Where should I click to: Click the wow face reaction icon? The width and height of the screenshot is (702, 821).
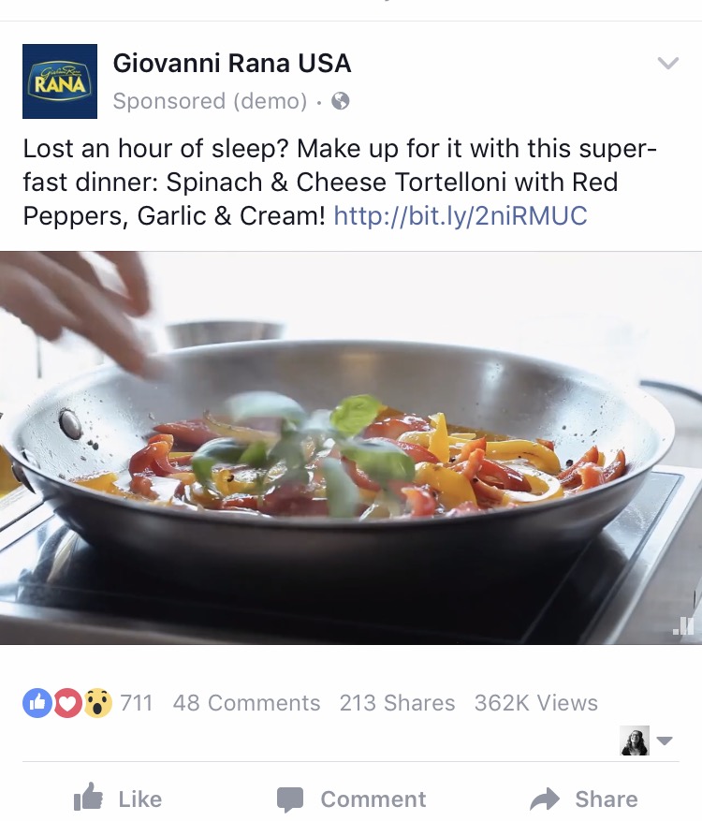point(97,703)
